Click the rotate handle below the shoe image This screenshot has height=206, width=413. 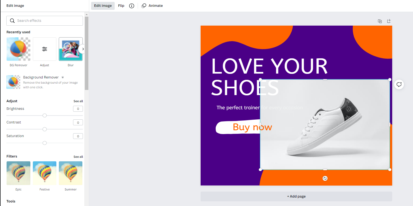(x=325, y=178)
